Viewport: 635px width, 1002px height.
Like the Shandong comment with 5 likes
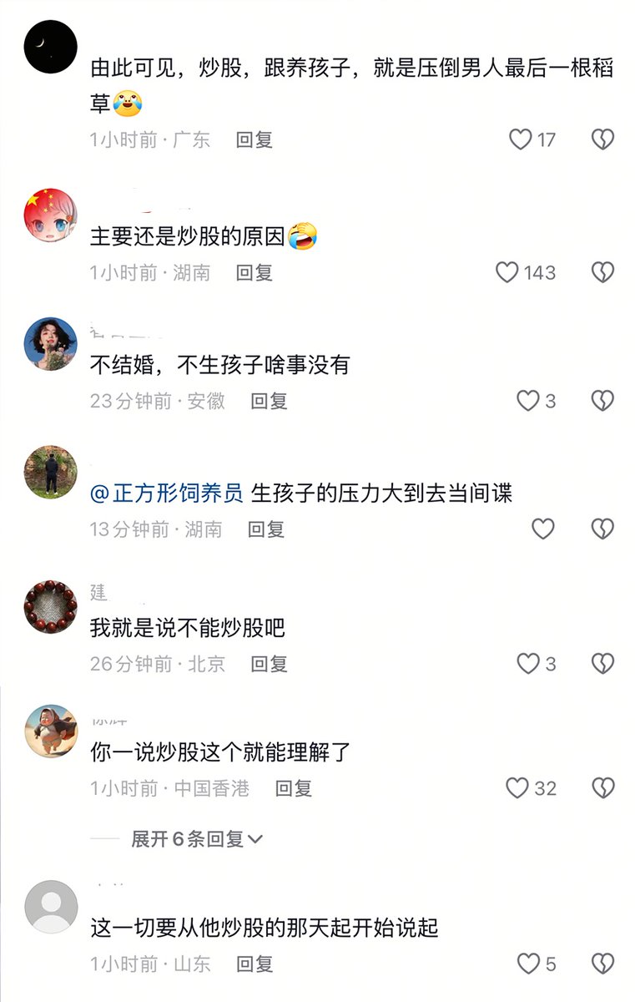pos(528,964)
